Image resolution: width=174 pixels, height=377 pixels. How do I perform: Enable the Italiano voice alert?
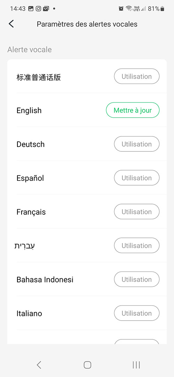[137, 313]
